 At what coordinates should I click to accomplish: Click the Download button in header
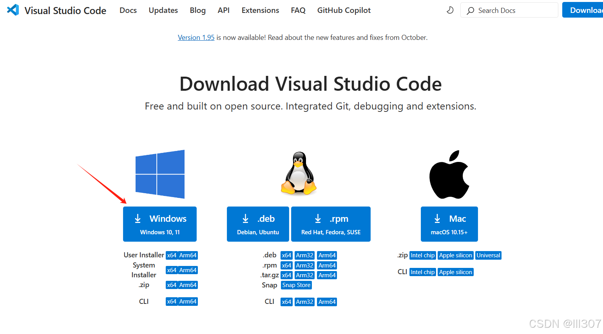coord(583,10)
